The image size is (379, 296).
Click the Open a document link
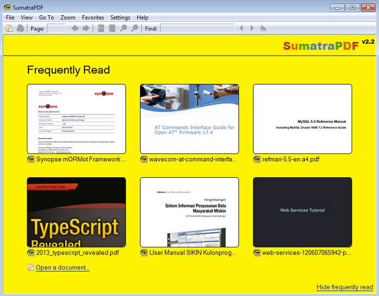63,268
